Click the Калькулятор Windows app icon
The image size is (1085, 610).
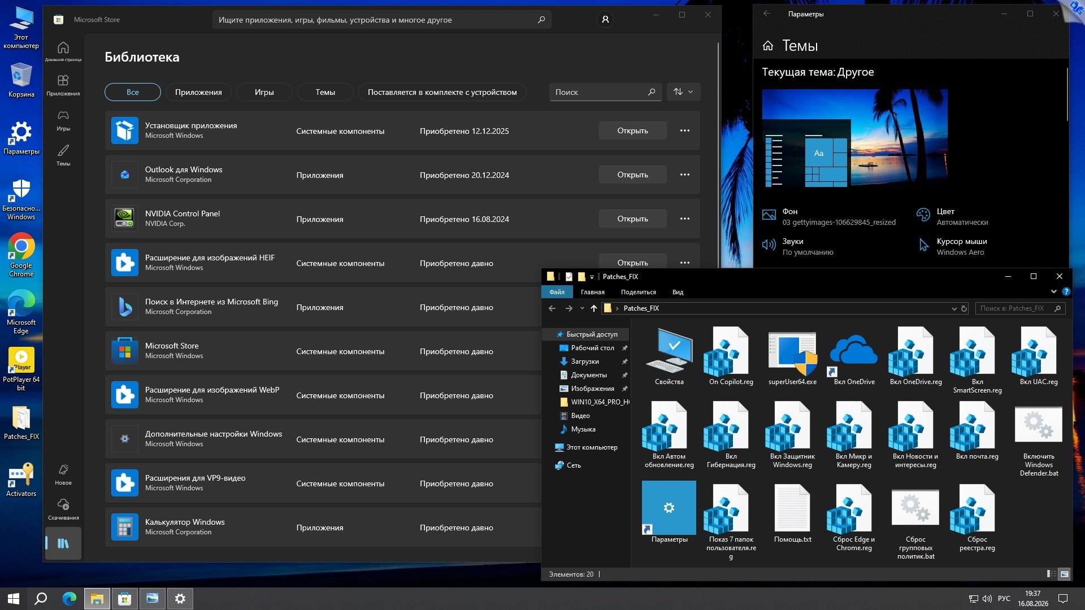[x=125, y=527]
